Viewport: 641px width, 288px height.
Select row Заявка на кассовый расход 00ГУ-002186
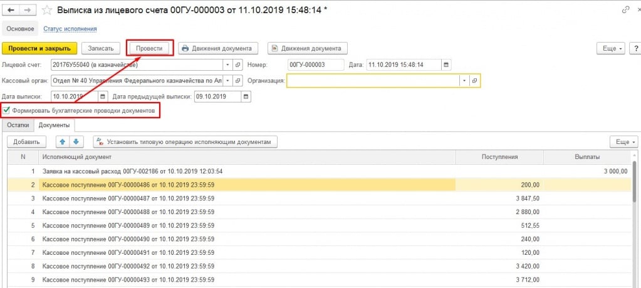click(319, 172)
